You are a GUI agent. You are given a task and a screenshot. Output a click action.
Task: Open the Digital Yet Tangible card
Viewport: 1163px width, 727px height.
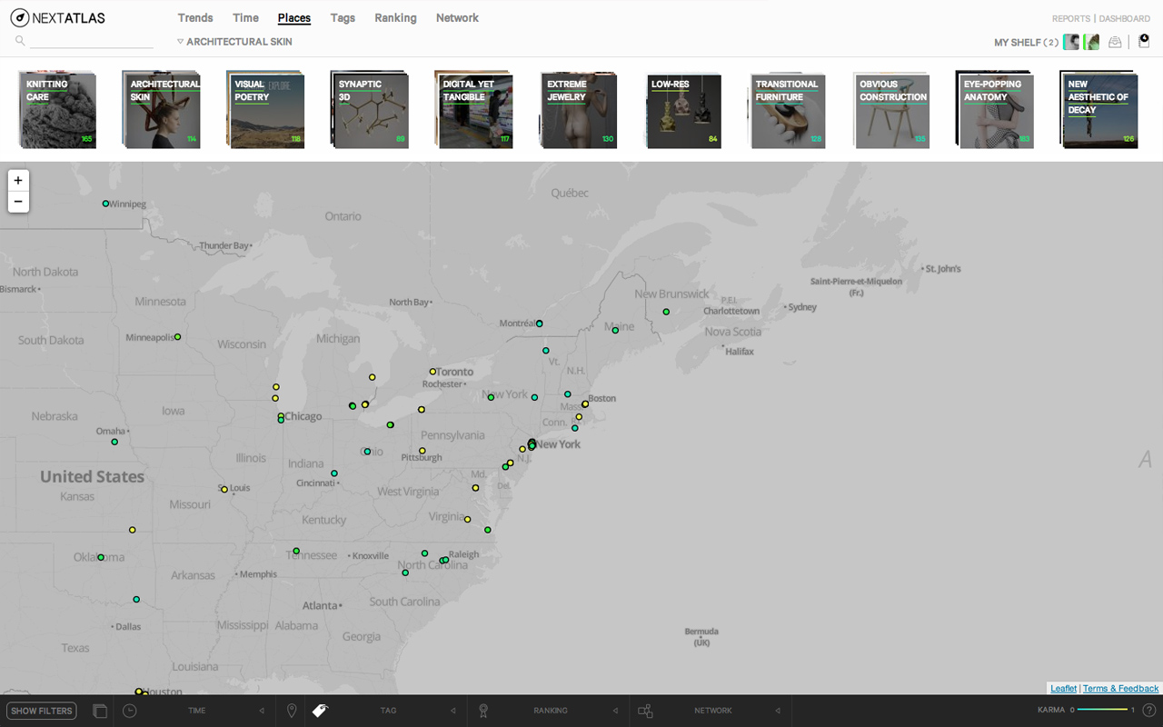coord(473,110)
